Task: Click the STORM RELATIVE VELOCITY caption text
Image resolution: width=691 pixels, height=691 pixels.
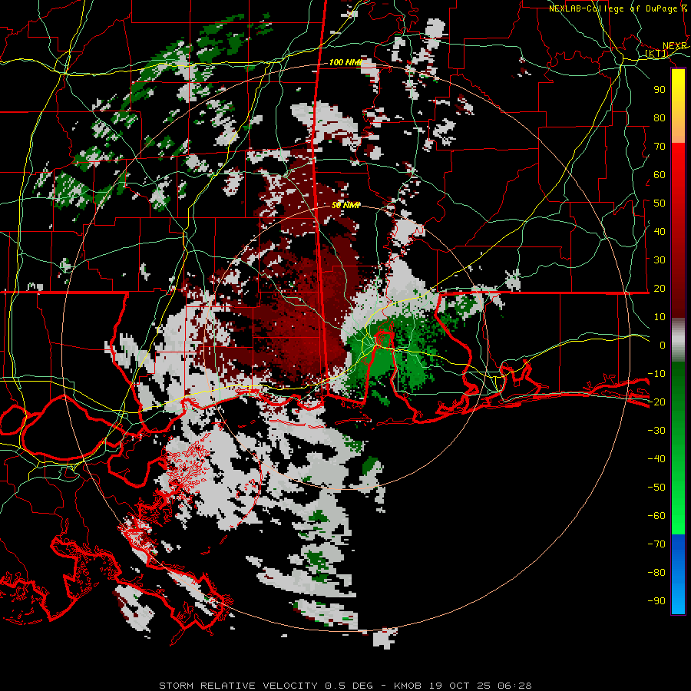Action: [238, 686]
